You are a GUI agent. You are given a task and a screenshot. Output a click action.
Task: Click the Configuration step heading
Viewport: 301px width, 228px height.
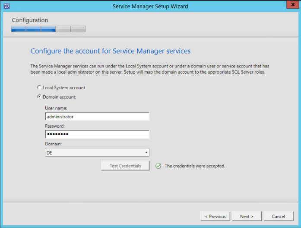(30, 20)
